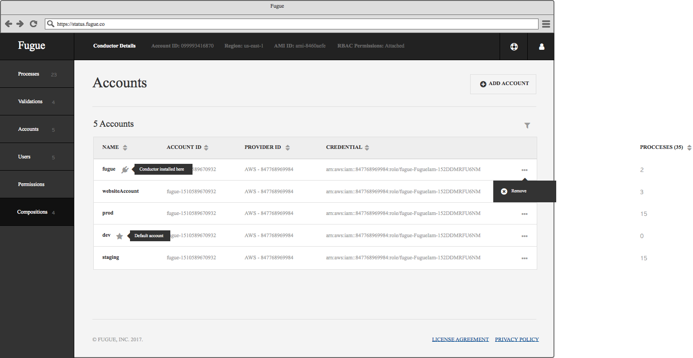Click the Add Account button
Screen dimensions: 693x358
click(503, 84)
